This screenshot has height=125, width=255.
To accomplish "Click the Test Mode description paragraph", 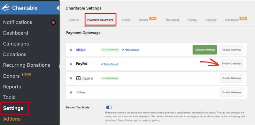I will (x=175, y=116).
